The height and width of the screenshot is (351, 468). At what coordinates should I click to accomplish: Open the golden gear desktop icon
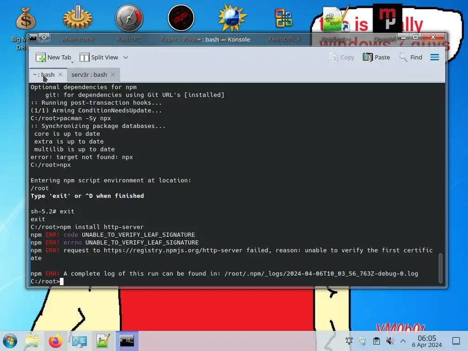78,18
